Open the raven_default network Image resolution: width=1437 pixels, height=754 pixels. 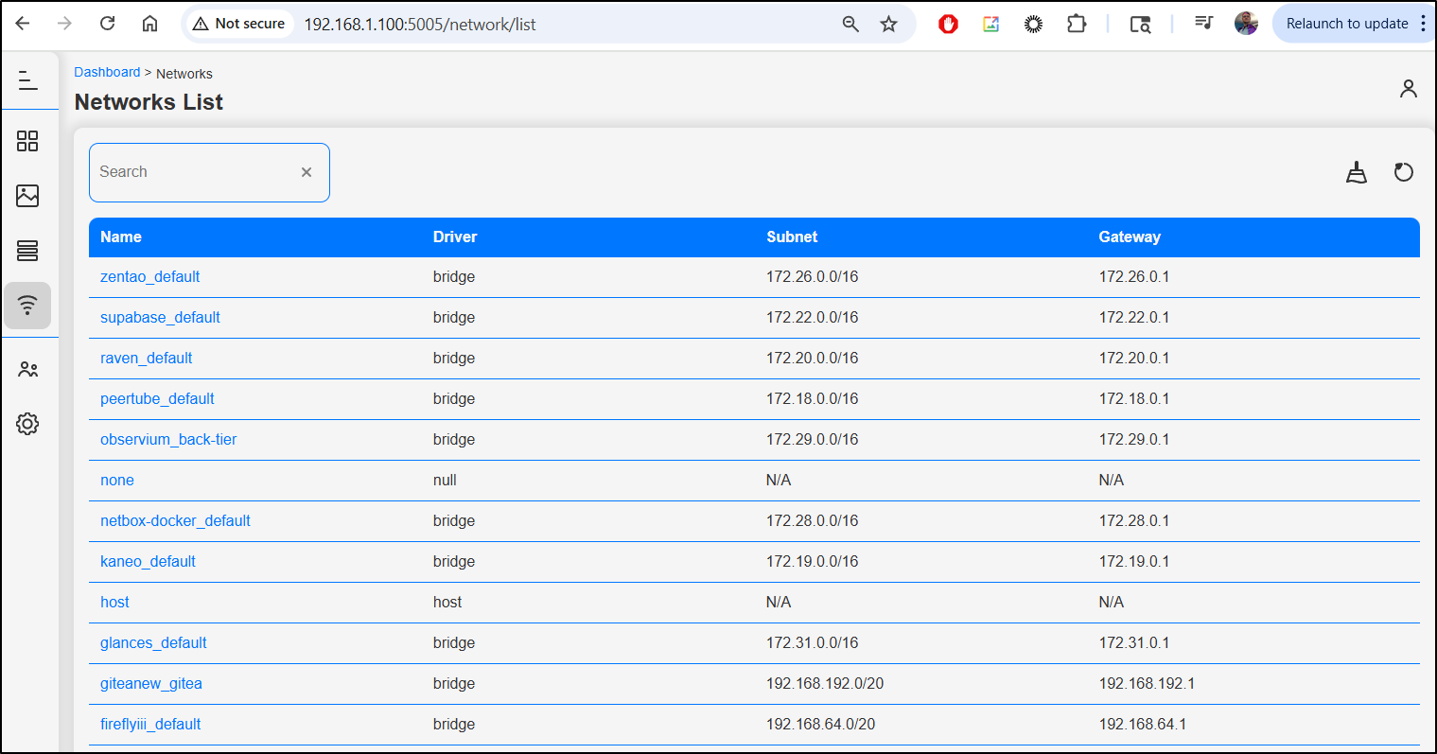pos(147,358)
